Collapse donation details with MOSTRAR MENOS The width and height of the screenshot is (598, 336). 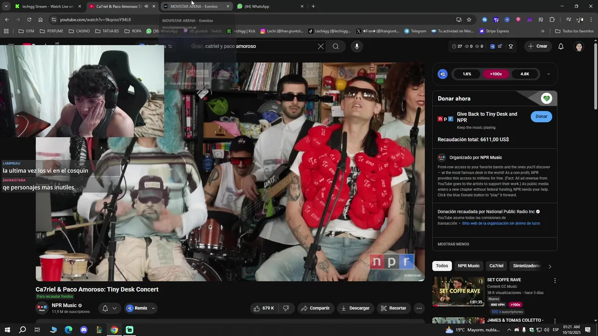point(453,244)
